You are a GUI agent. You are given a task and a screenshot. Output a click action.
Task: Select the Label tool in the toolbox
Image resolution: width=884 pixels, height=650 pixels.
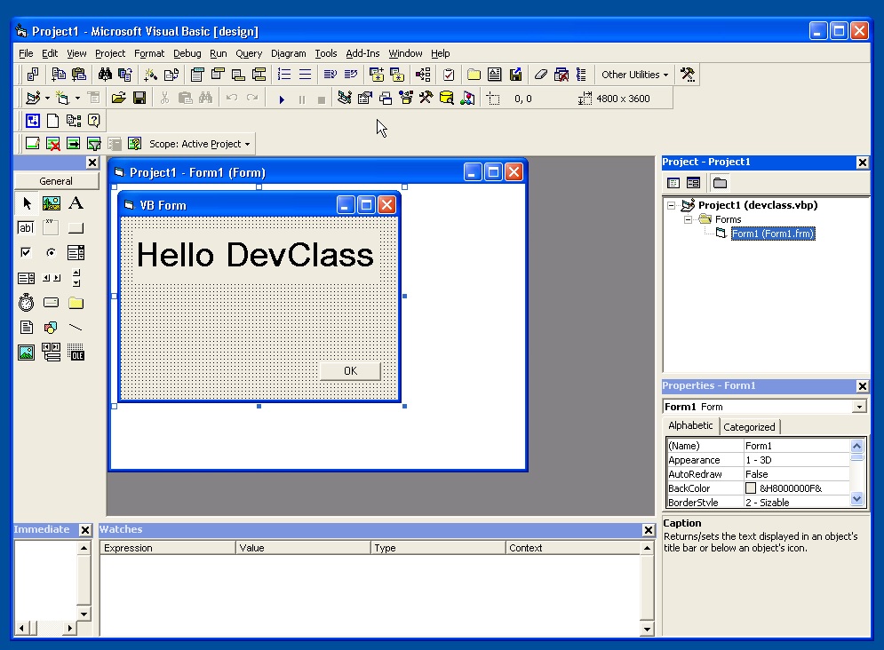(x=76, y=202)
